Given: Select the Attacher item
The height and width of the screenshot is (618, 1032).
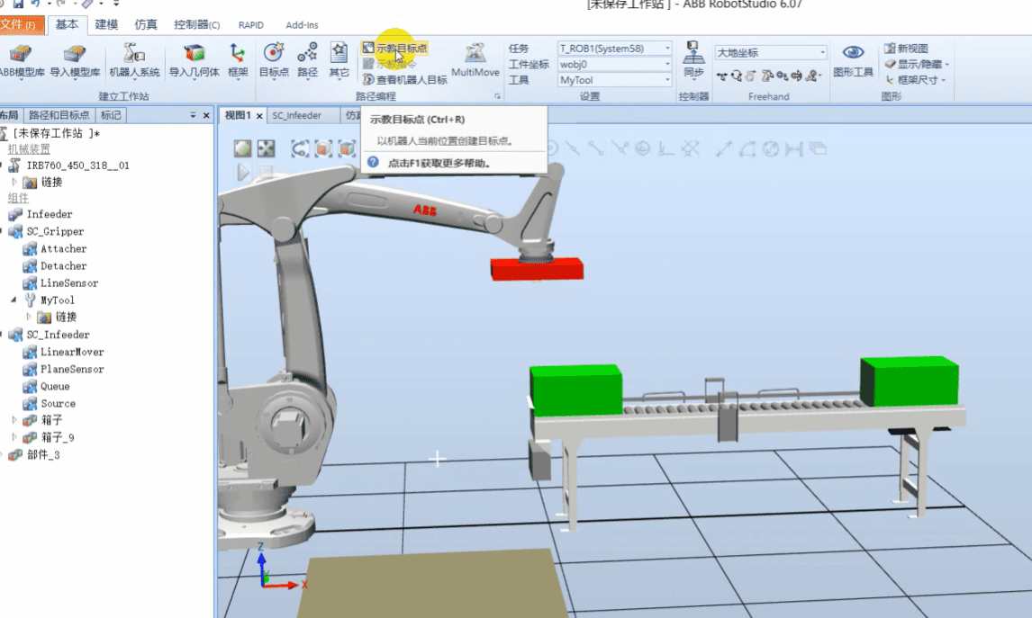Looking at the screenshot, I should [55, 248].
